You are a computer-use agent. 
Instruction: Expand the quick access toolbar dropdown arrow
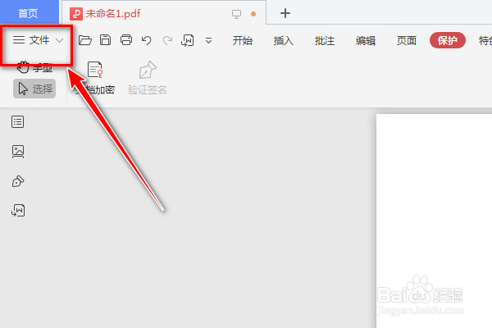208,40
